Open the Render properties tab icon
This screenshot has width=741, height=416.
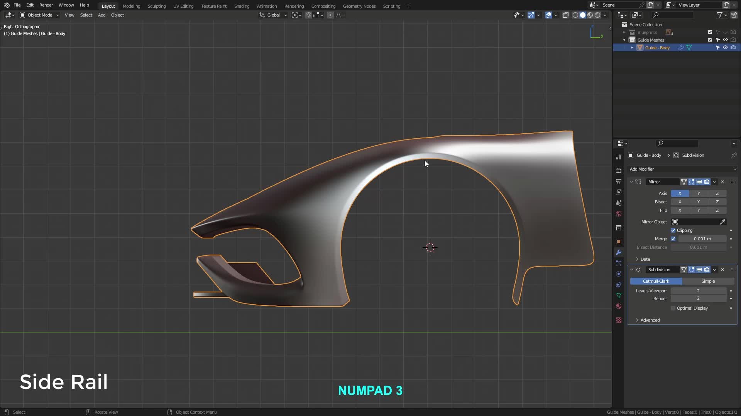point(619,170)
